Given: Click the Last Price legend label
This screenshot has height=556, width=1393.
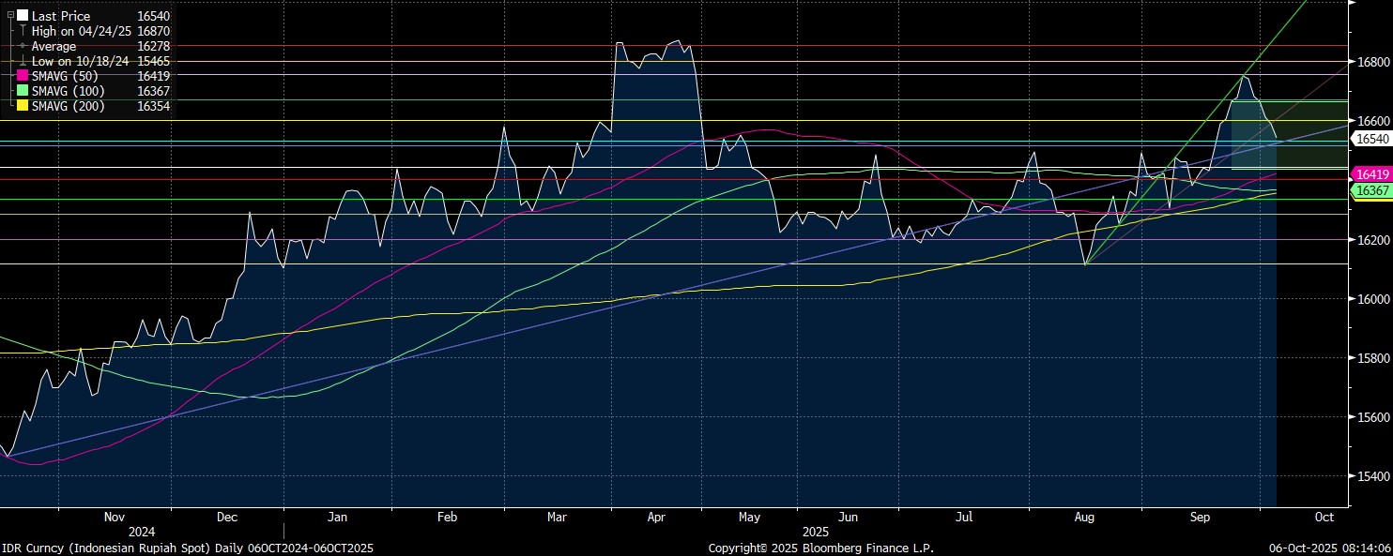Looking at the screenshot, I should click(61, 16).
